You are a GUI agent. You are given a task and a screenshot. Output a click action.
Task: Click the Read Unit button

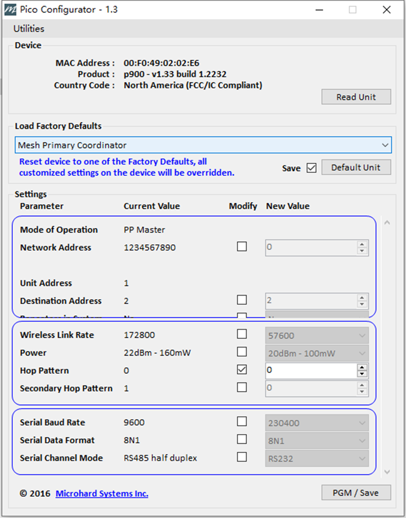coord(356,97)
